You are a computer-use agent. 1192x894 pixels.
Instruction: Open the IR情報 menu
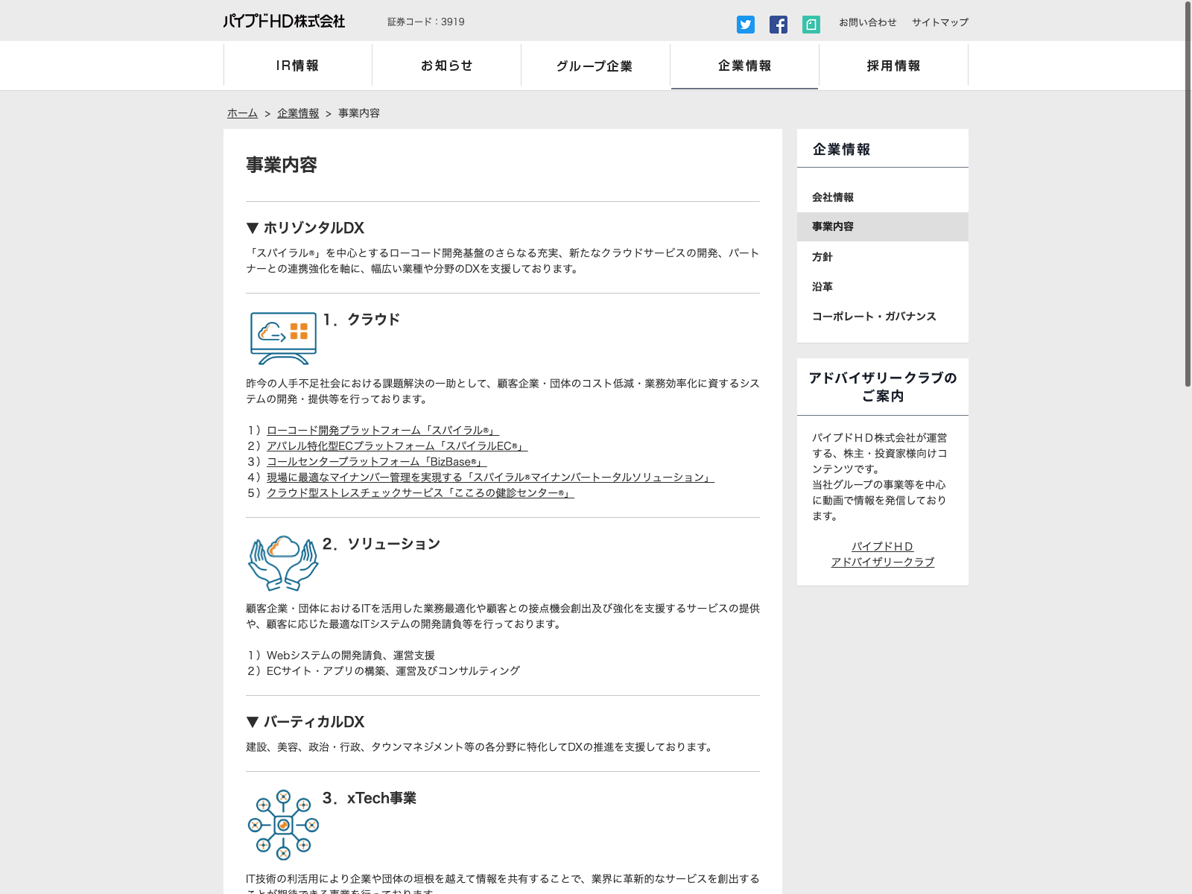pyautogui.click(x=297, y=66)
